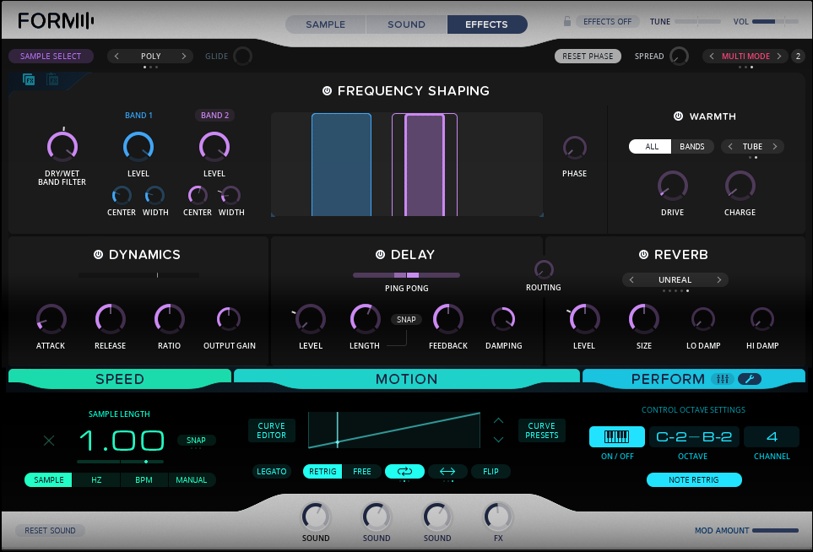The width and height of the screenshot is (813, 552).
Task: Open the Sample tab
Action: click(x=325, y=24)
